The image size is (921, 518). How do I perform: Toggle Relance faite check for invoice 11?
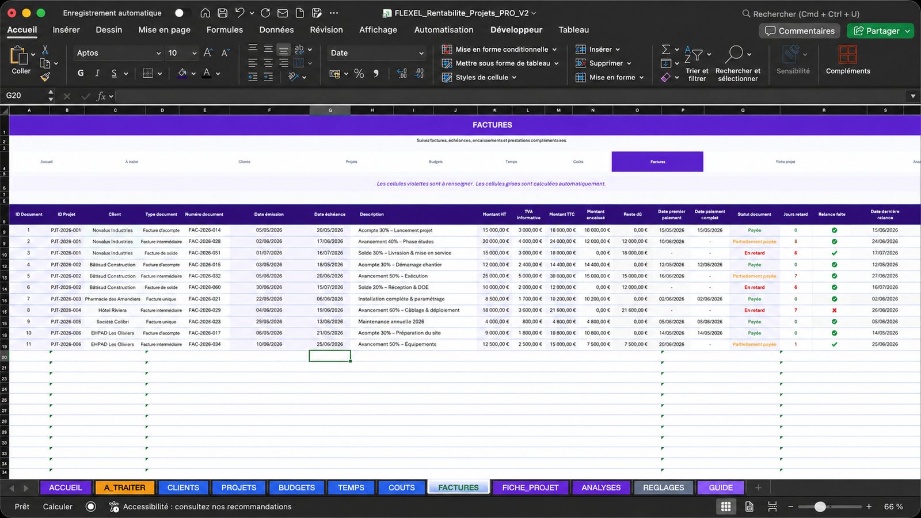[x=834, y=344]
